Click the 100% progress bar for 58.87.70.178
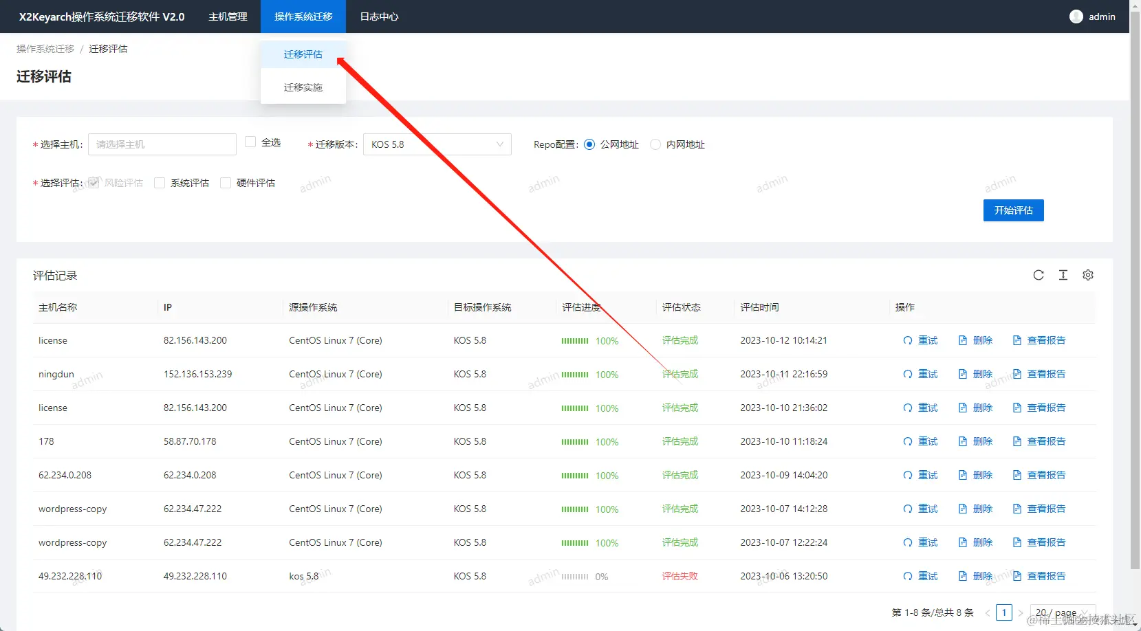The image size is (1141, 631). tap(575, 442)
